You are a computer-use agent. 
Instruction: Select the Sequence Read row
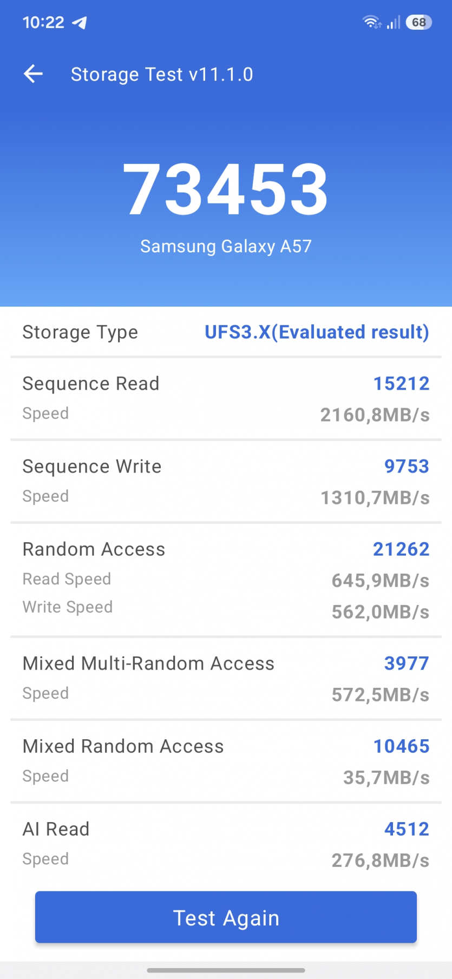tap(226, 398)
